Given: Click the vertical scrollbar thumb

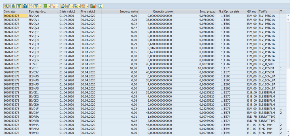Looking at the screenshot, I should point(288,45).
